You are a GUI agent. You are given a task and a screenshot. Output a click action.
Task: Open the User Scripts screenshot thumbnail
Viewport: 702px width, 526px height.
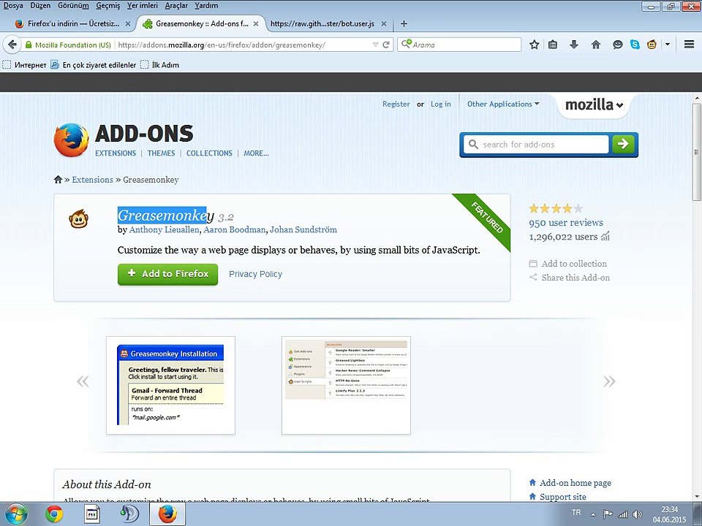point(346,385)
